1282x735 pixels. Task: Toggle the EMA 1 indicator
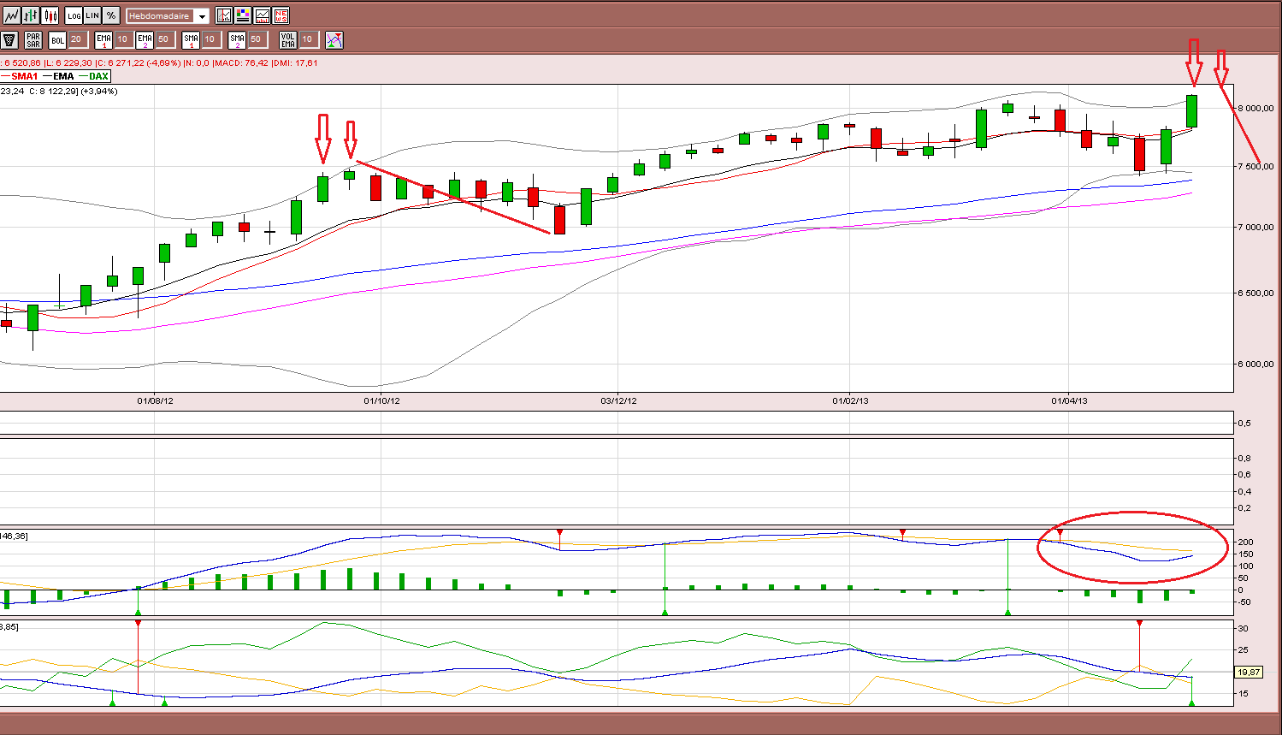103,39
